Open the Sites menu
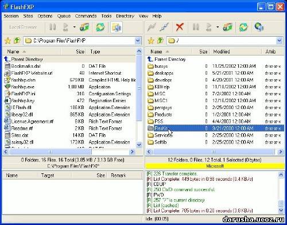 tap(28, 16)
